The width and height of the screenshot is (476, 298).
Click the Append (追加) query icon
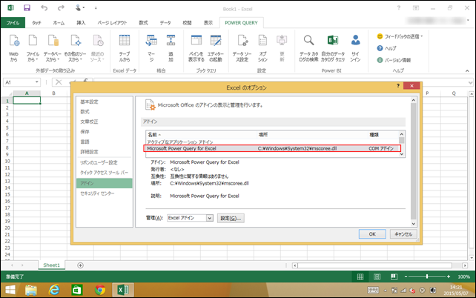pyautogui.click(x=171, y=40)
